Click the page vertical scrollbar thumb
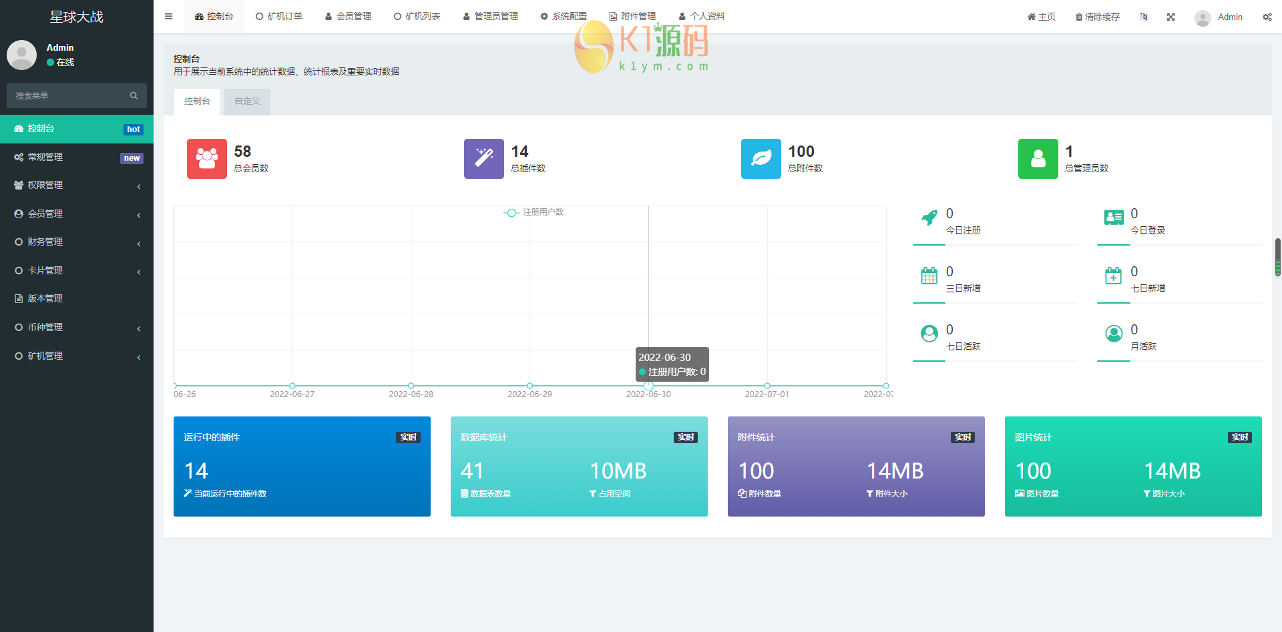This screenshot has height=632, width=1282. (1277, 257)
